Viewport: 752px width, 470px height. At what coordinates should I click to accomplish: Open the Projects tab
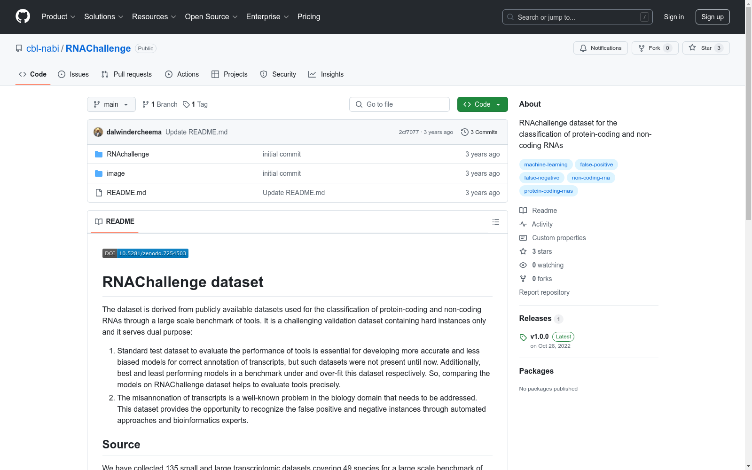pyautogui.click(x=229, y=74)
